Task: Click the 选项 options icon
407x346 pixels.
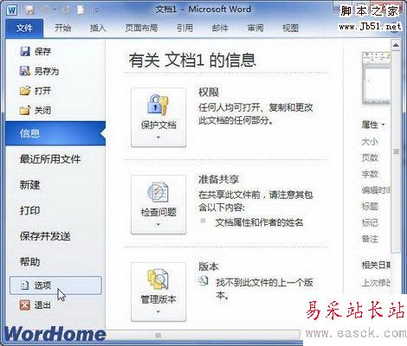Action: pyautogui.click(x=25, y=285)
